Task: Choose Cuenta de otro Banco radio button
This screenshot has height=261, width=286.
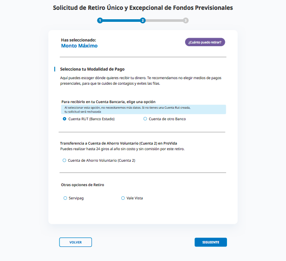Action: 145,119
